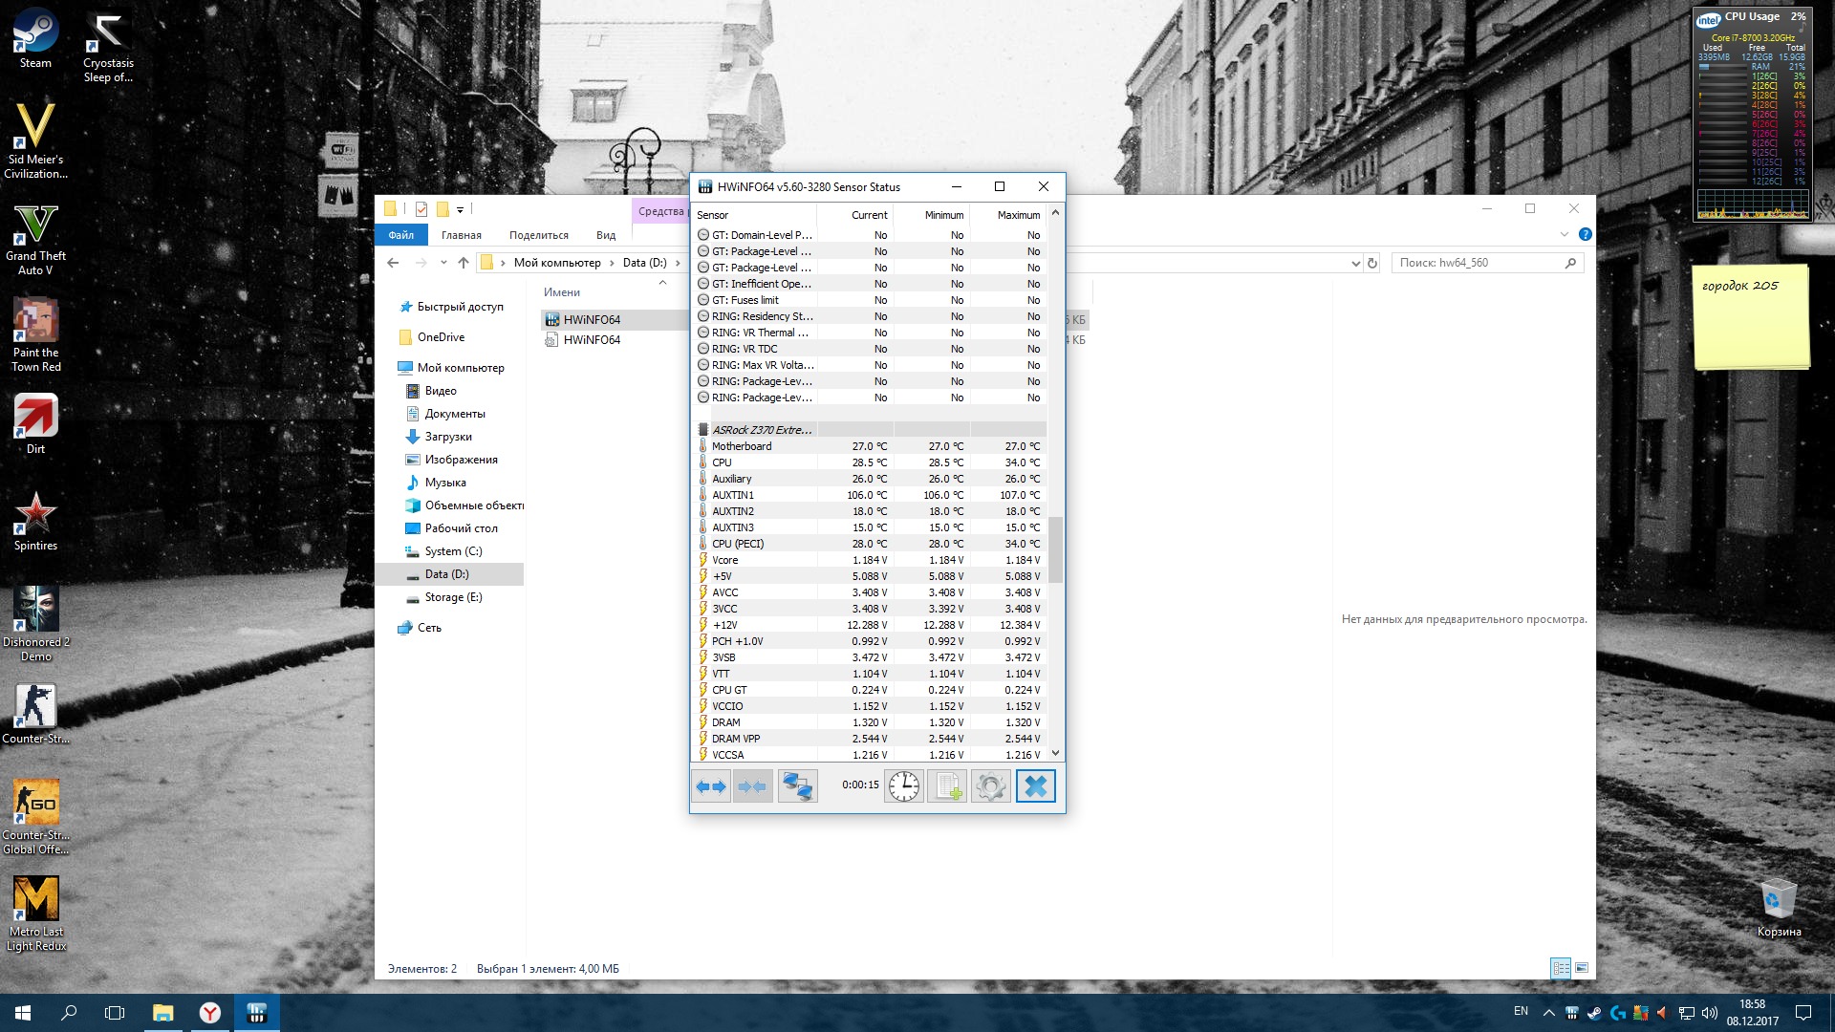This screenshot has width=1835, height=1032.
Task: Select the second HWiNFO64 file
Action: point(591,340)
